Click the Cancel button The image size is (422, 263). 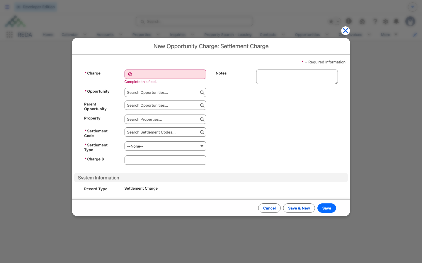[x=269, y=208]
